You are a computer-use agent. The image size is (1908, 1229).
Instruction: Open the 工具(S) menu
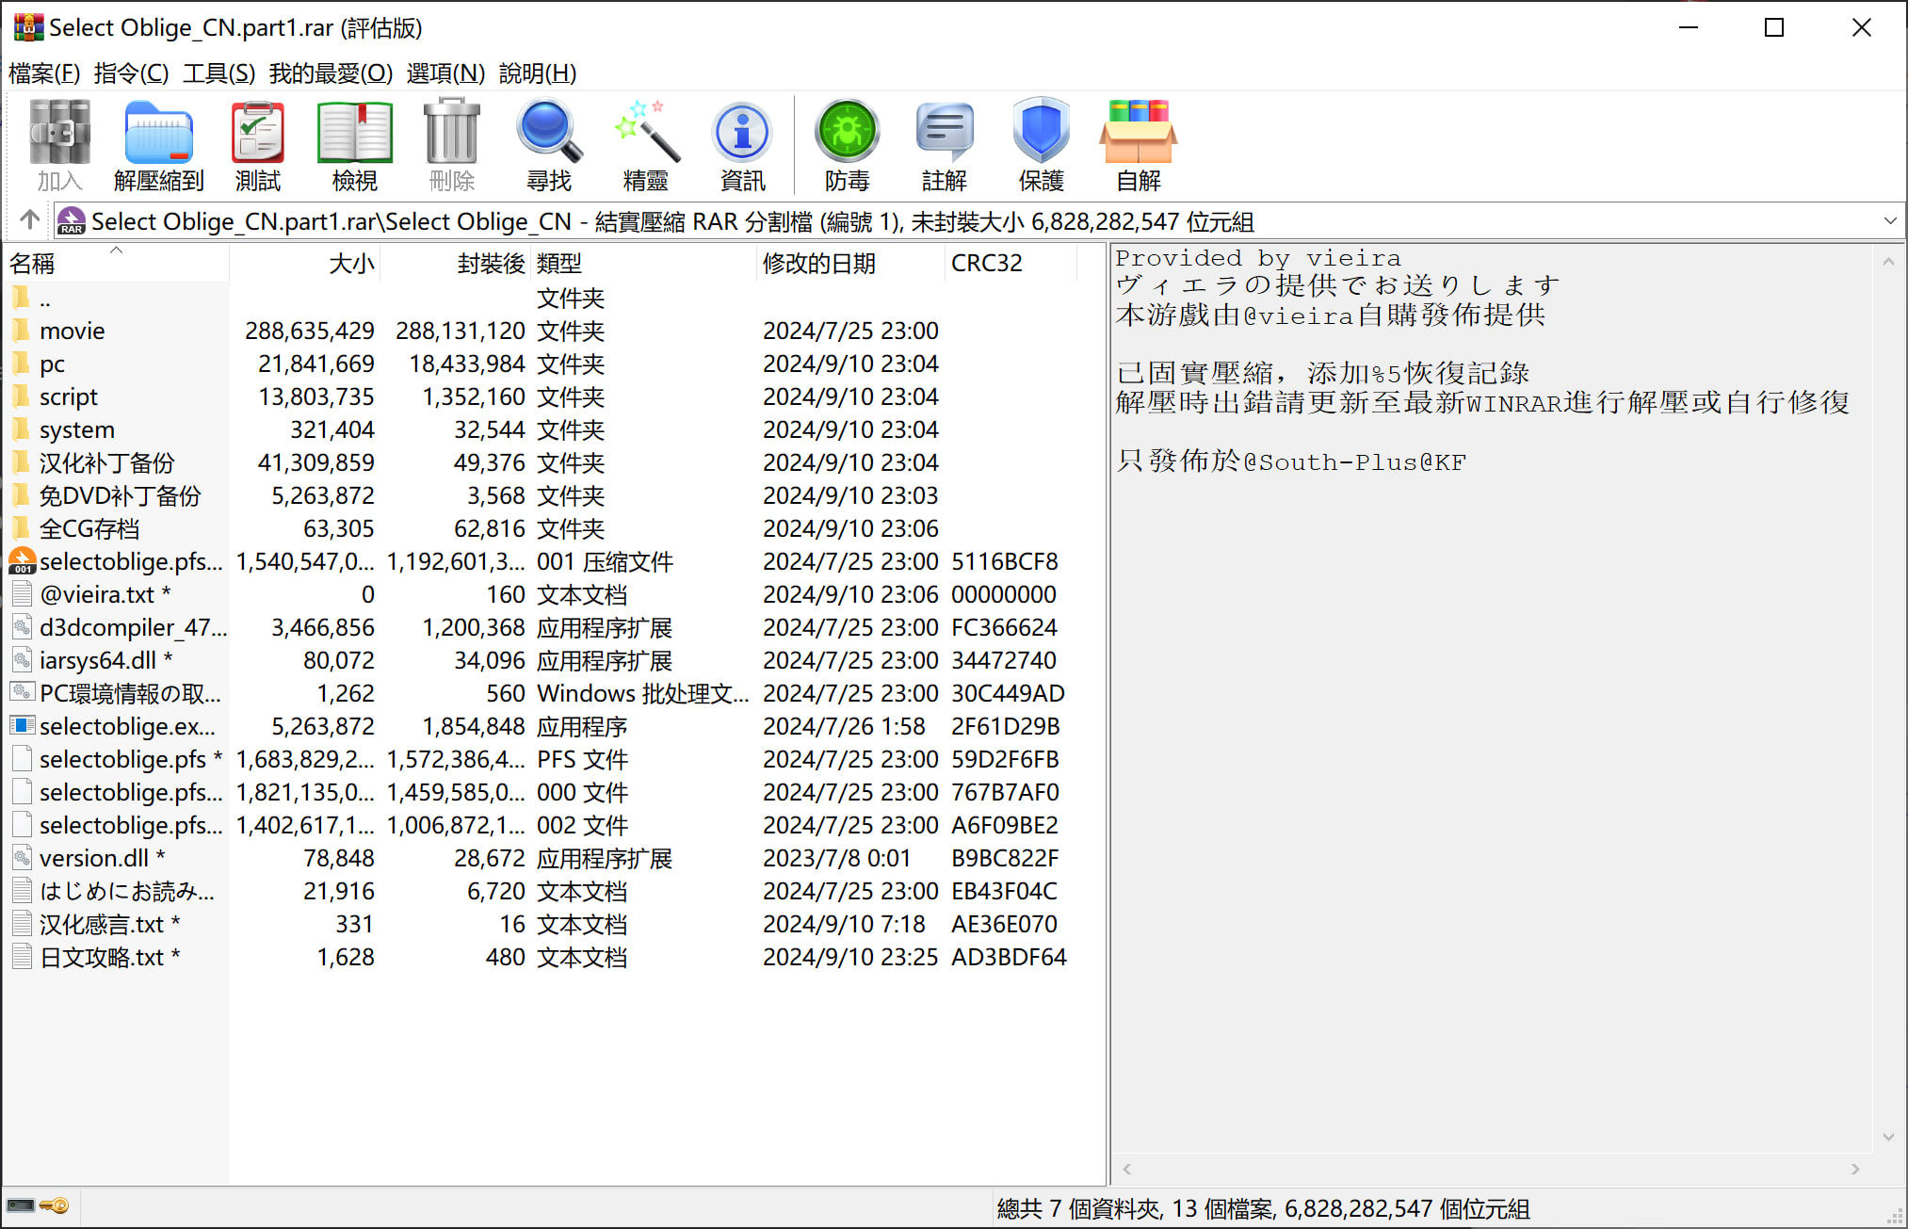(218, 73)
